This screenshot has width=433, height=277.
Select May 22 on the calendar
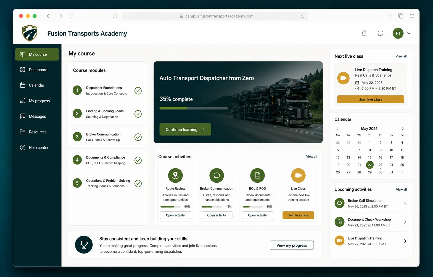pos(370,165)
